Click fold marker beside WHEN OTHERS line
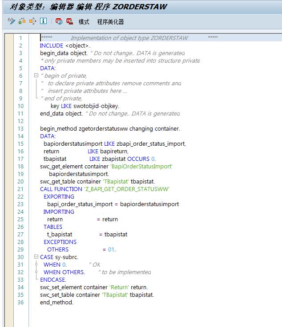 tap(36, 272)
